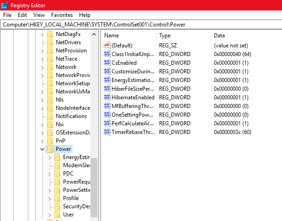Screen dimensions: 282x221
Task: Click the CsEnabled DWORD value icon
Action: pos(107,63)
